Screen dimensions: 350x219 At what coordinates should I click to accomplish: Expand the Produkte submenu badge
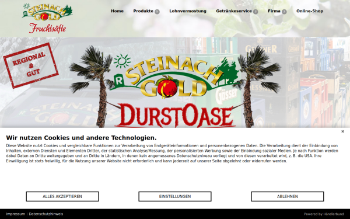tap(157, 12)
